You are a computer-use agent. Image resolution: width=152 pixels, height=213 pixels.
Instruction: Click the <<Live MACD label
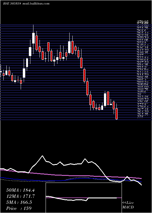click(128, 205)
